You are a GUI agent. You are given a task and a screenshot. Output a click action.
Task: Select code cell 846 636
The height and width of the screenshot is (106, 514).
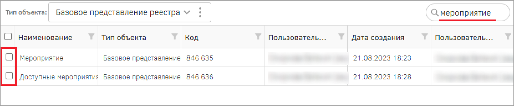click(200, 77)
